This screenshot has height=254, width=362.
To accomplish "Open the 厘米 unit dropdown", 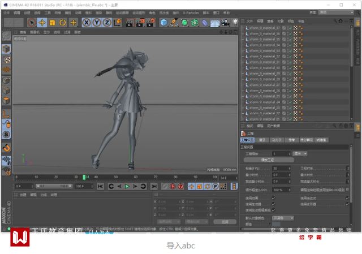I will pyautogui.click(x=300, y=153).
